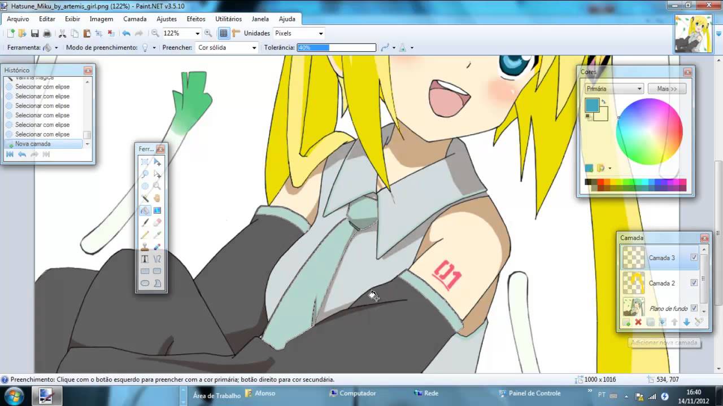Select the Clone Stamp tool
Image resolution: width=723 pixels, height=406 pixels.
pyautogui.click(x=145, y=247)
